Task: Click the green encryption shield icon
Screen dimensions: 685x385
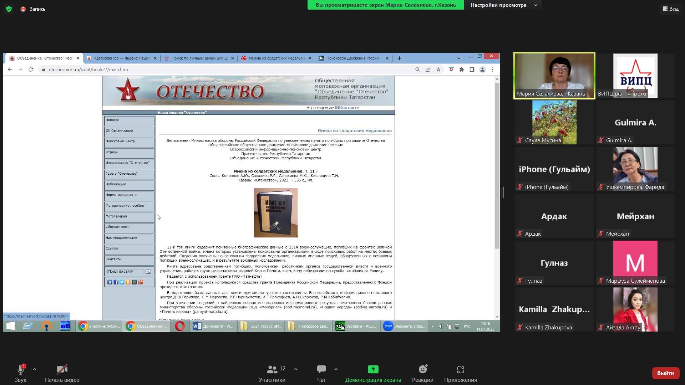Action: [x=9, y=9]
